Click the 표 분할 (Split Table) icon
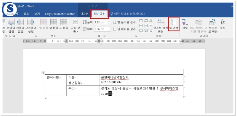237x117 pixels. click(64, 22)
